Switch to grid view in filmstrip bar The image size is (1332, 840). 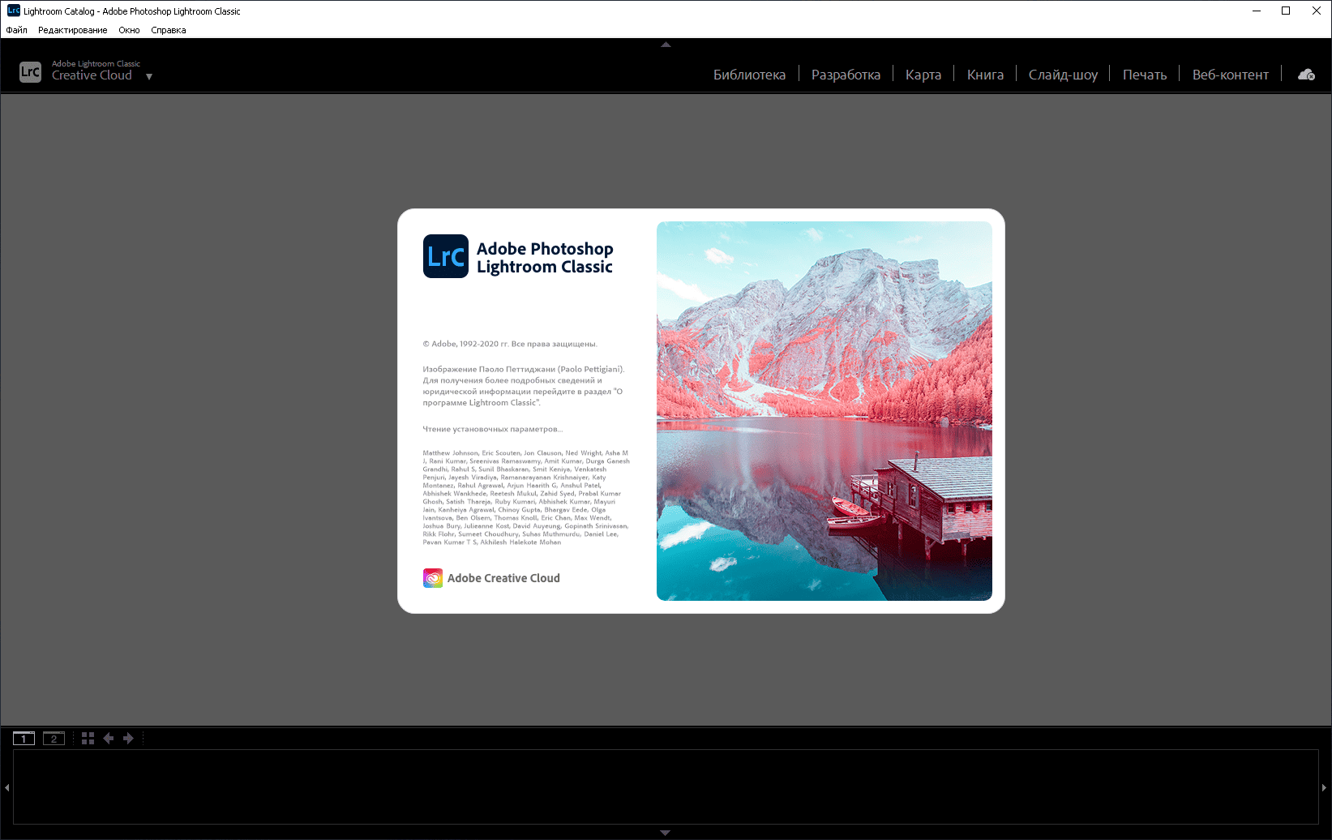pyautogui.click(x=88, y=738)
